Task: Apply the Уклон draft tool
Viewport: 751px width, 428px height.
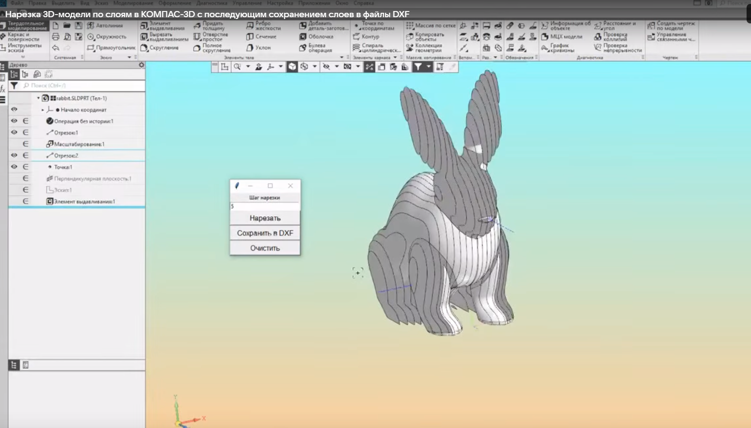Action: pyautogui.click(x=258, y=48)
